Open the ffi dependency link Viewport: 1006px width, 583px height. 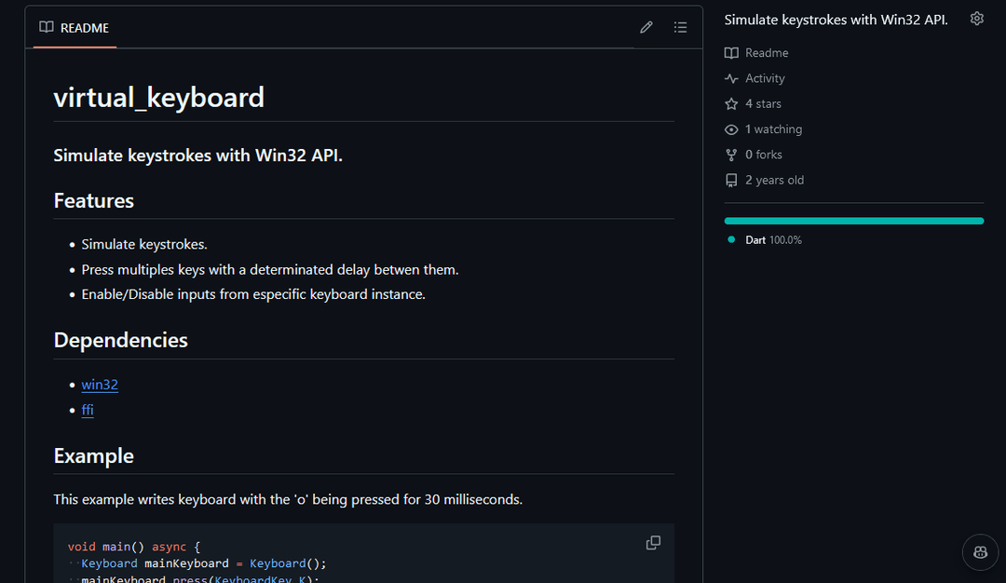point(87,410)
